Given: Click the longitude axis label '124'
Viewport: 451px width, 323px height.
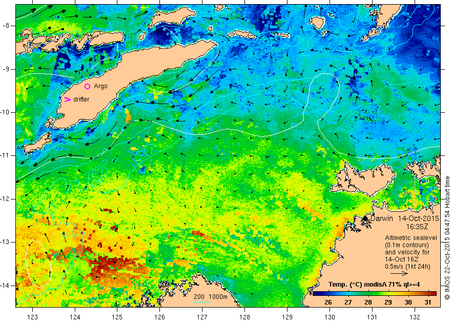Looking at the screenshot, I should [75, 317].
